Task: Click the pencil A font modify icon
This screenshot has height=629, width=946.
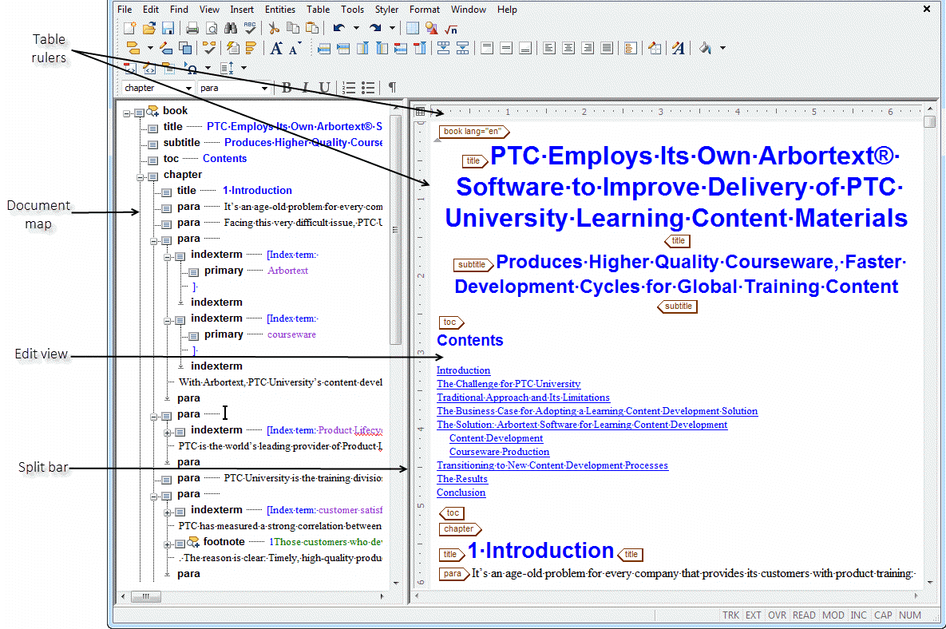Action: [679, 48]
